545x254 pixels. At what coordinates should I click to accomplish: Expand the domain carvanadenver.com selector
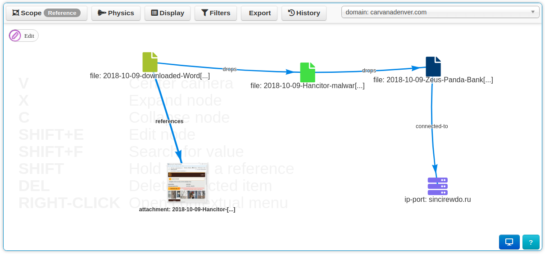pyautogui.click(x=440, y=12)
